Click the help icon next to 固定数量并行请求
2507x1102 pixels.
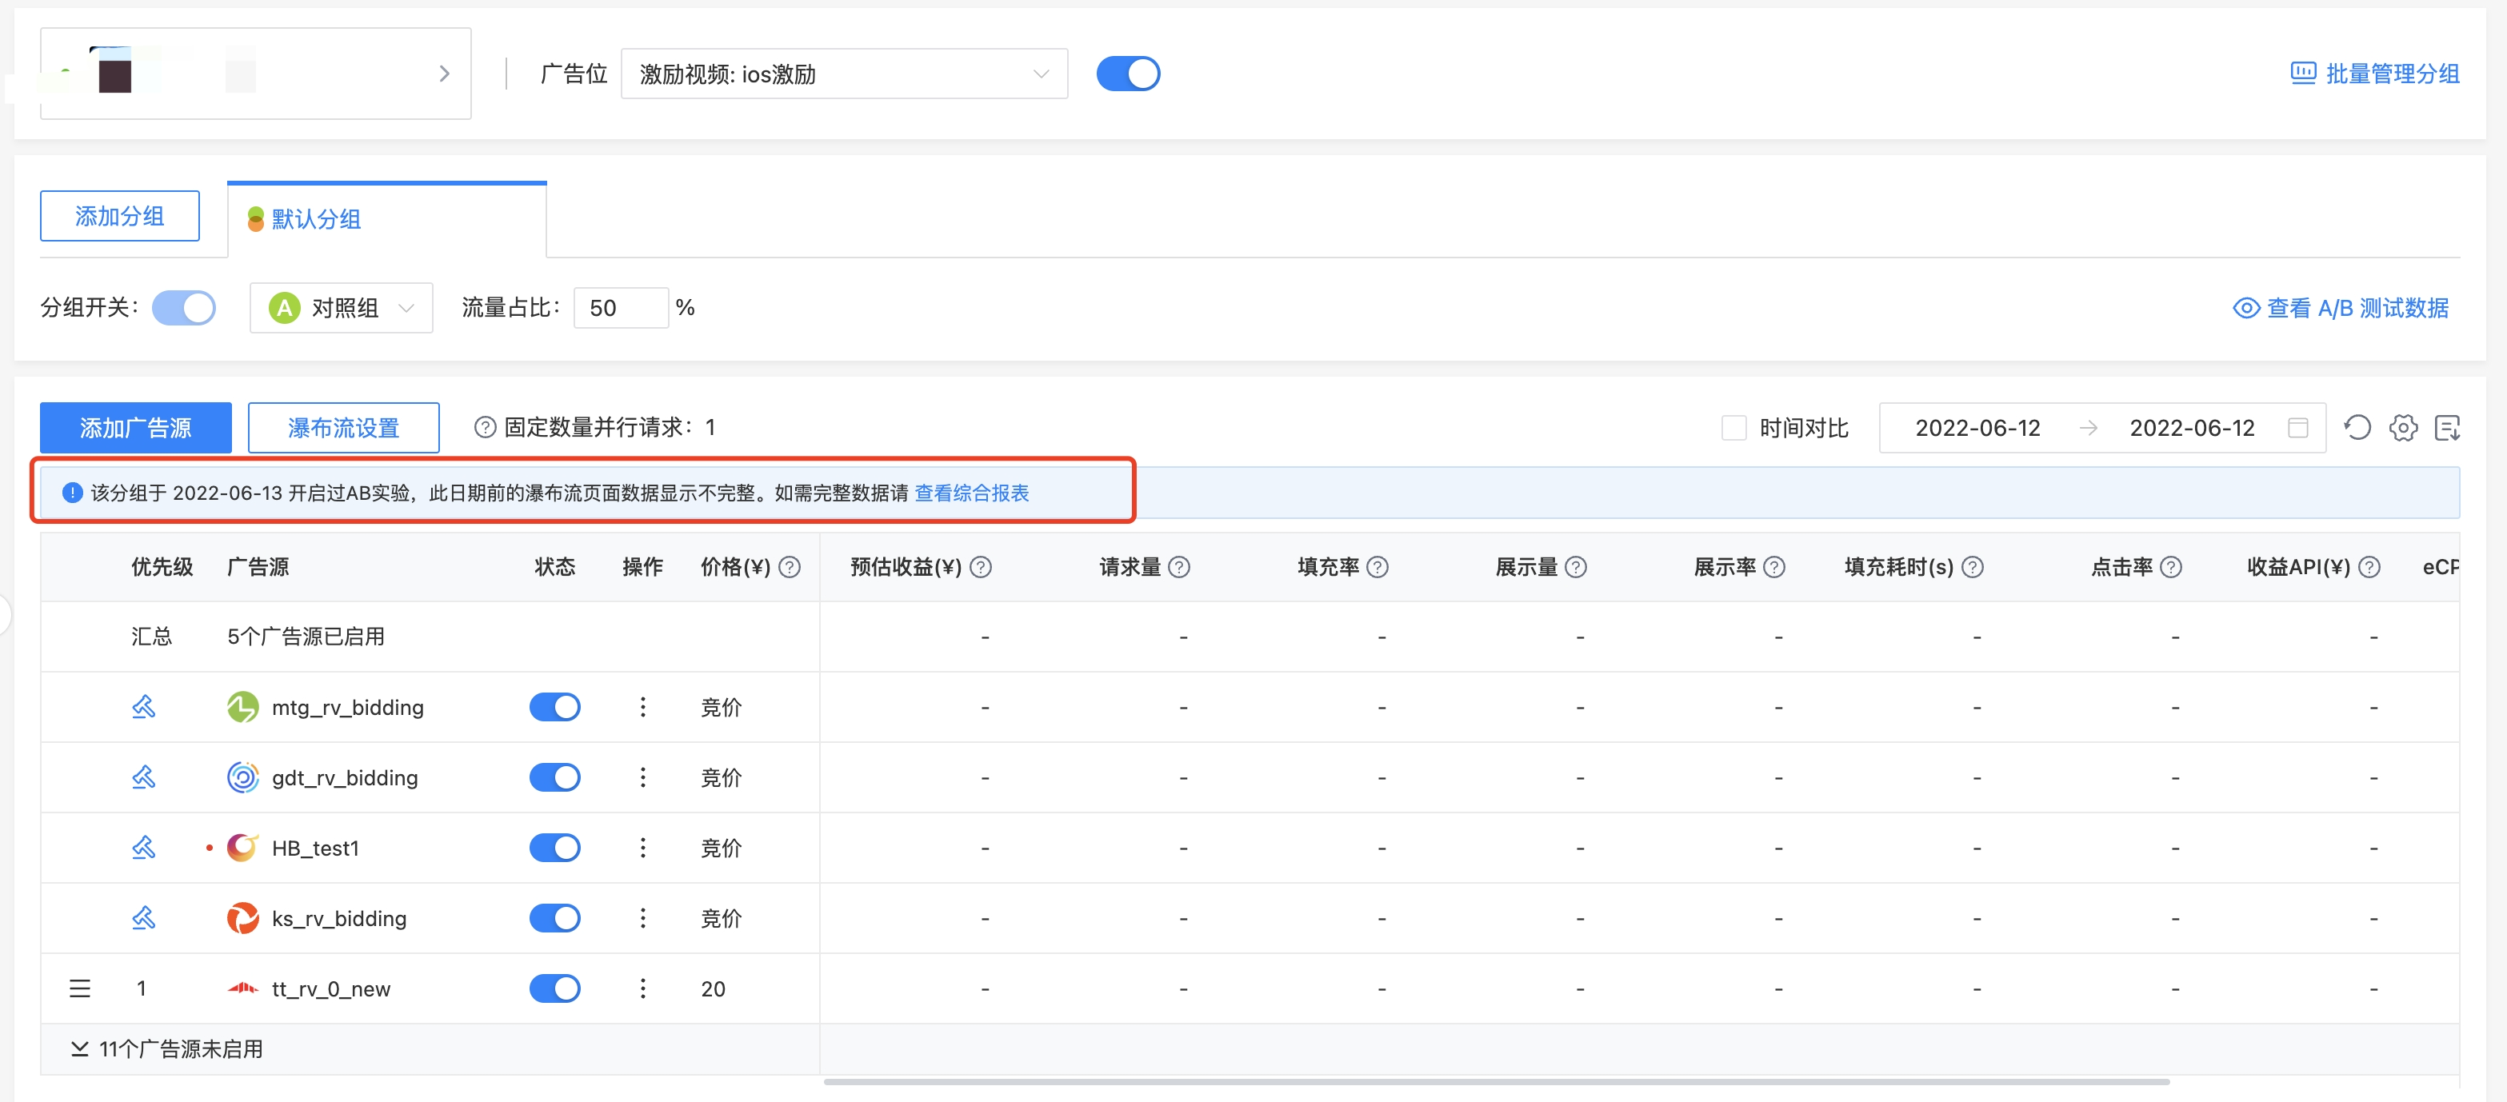pyautogui.click(x=485, y=427)
